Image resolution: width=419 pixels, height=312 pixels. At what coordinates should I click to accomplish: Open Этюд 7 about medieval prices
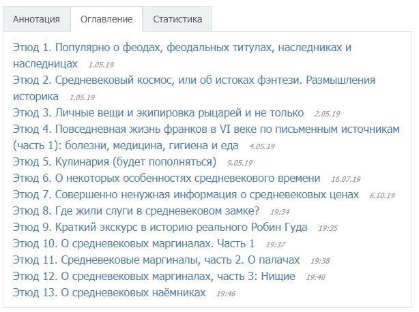[186, 195]
